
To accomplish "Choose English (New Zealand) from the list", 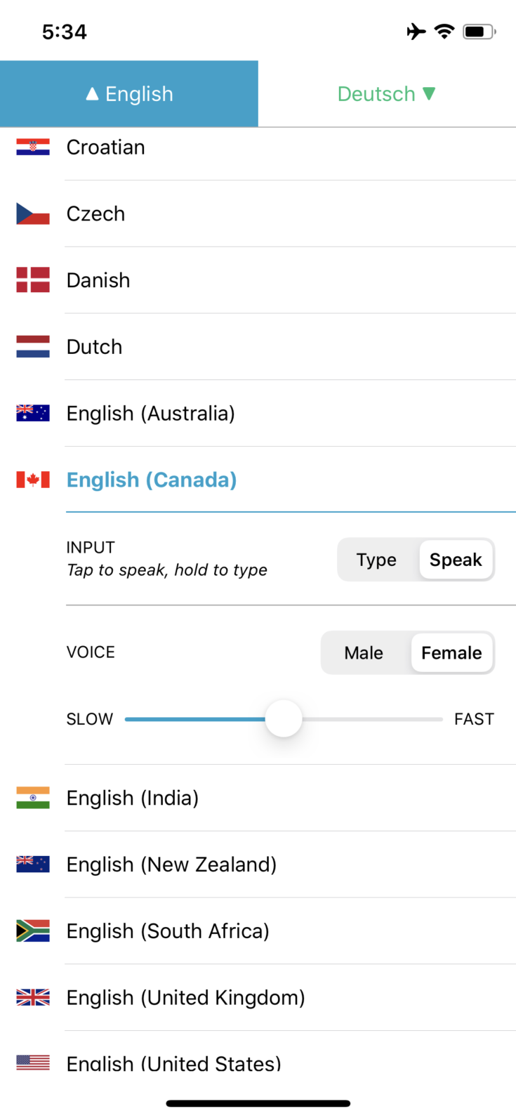I will [171, 864].
